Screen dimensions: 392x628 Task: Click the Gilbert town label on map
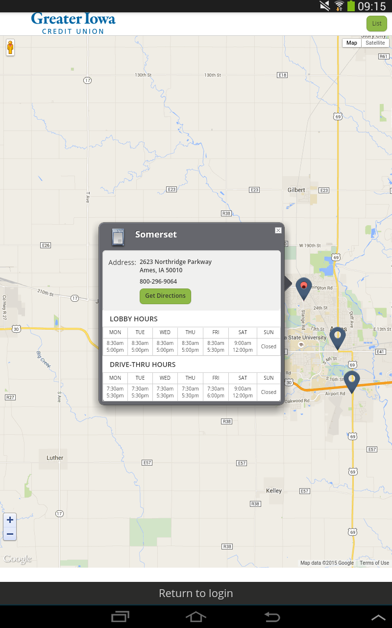(x=296, y=190)
